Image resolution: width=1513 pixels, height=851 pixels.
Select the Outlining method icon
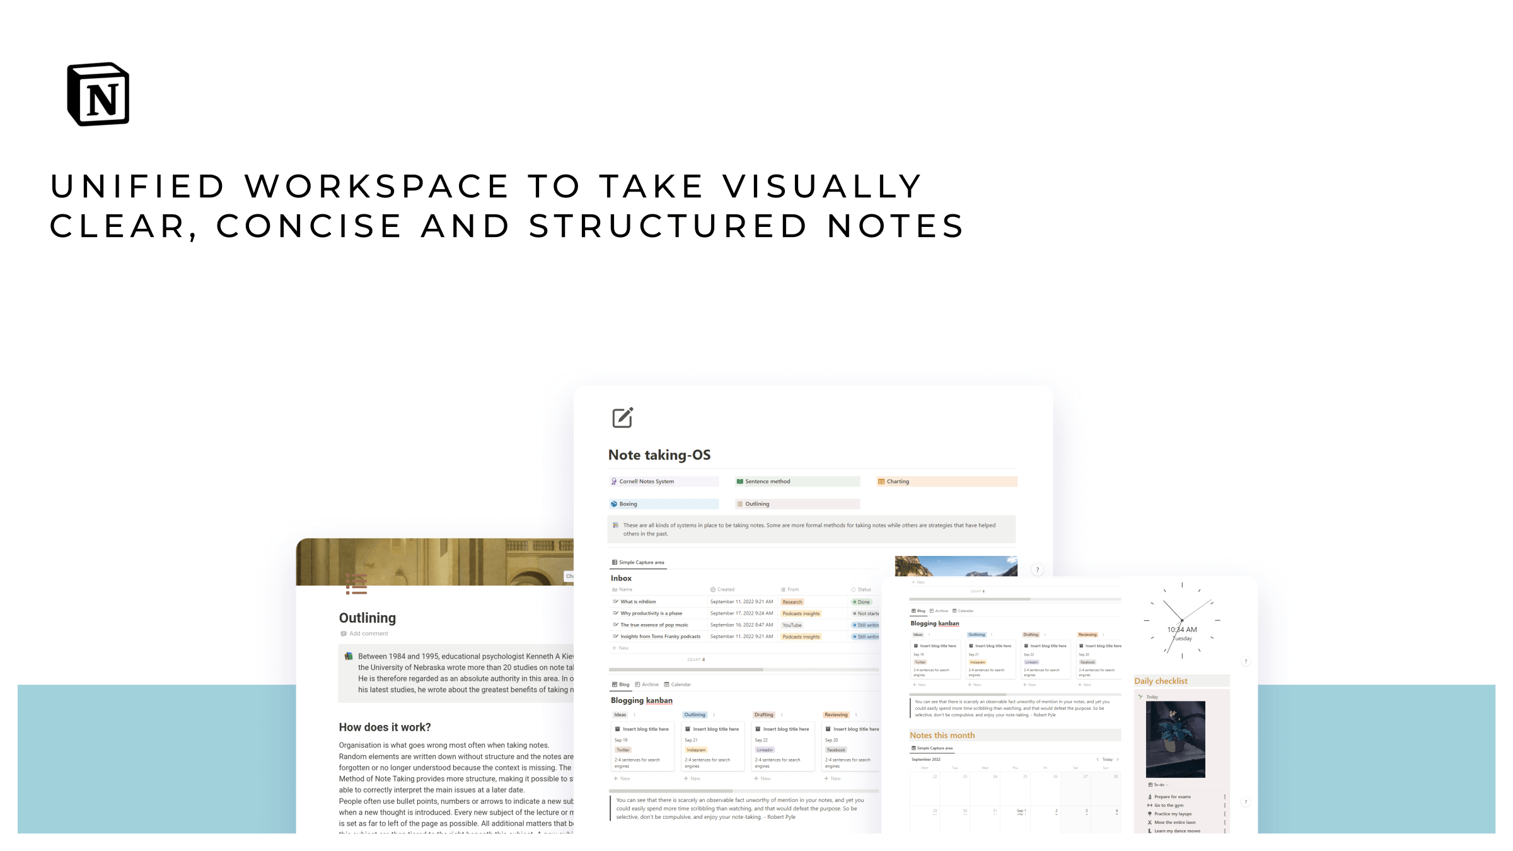point(739,504)
